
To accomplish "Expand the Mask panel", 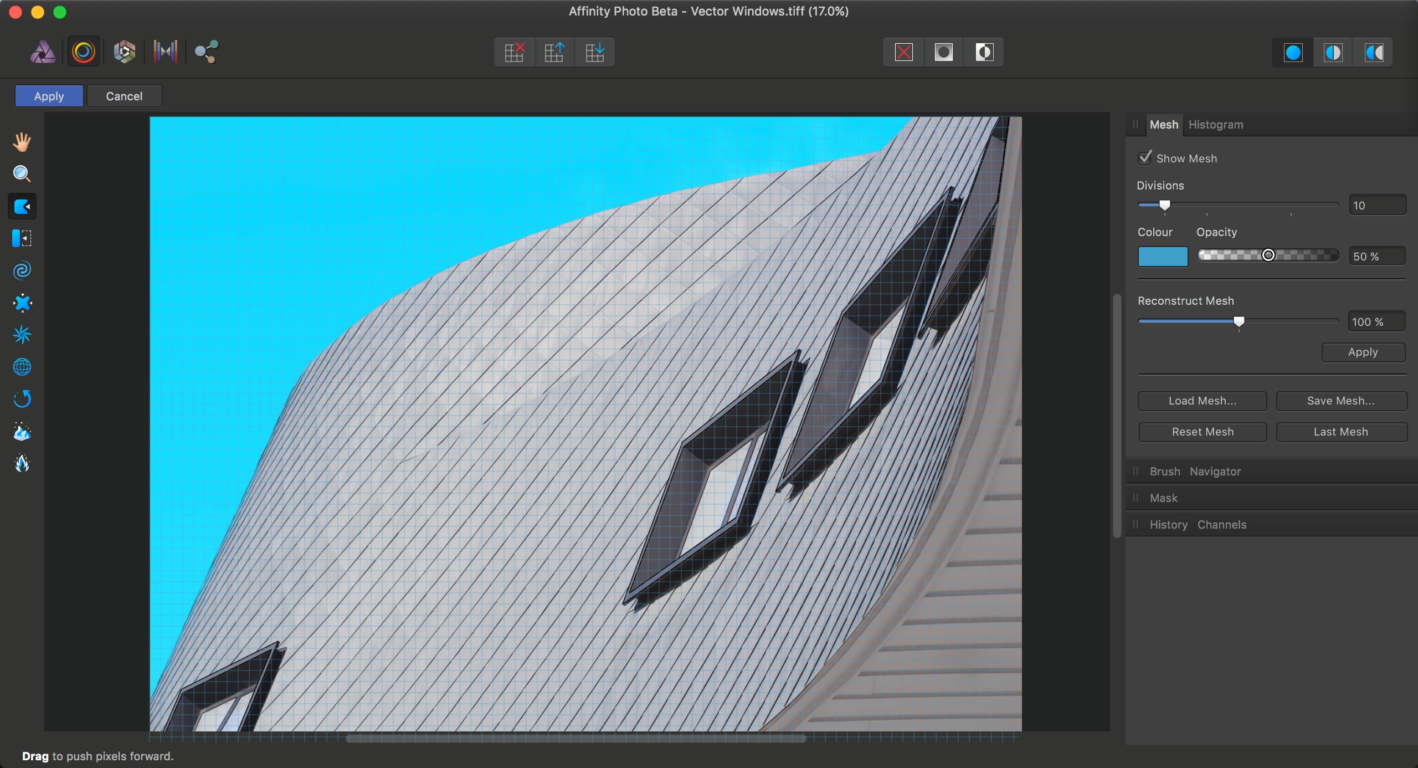I will coord(1163,498).
